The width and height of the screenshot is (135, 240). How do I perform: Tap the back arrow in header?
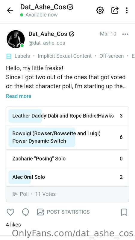pyautogui.click(x=10, y=10)
